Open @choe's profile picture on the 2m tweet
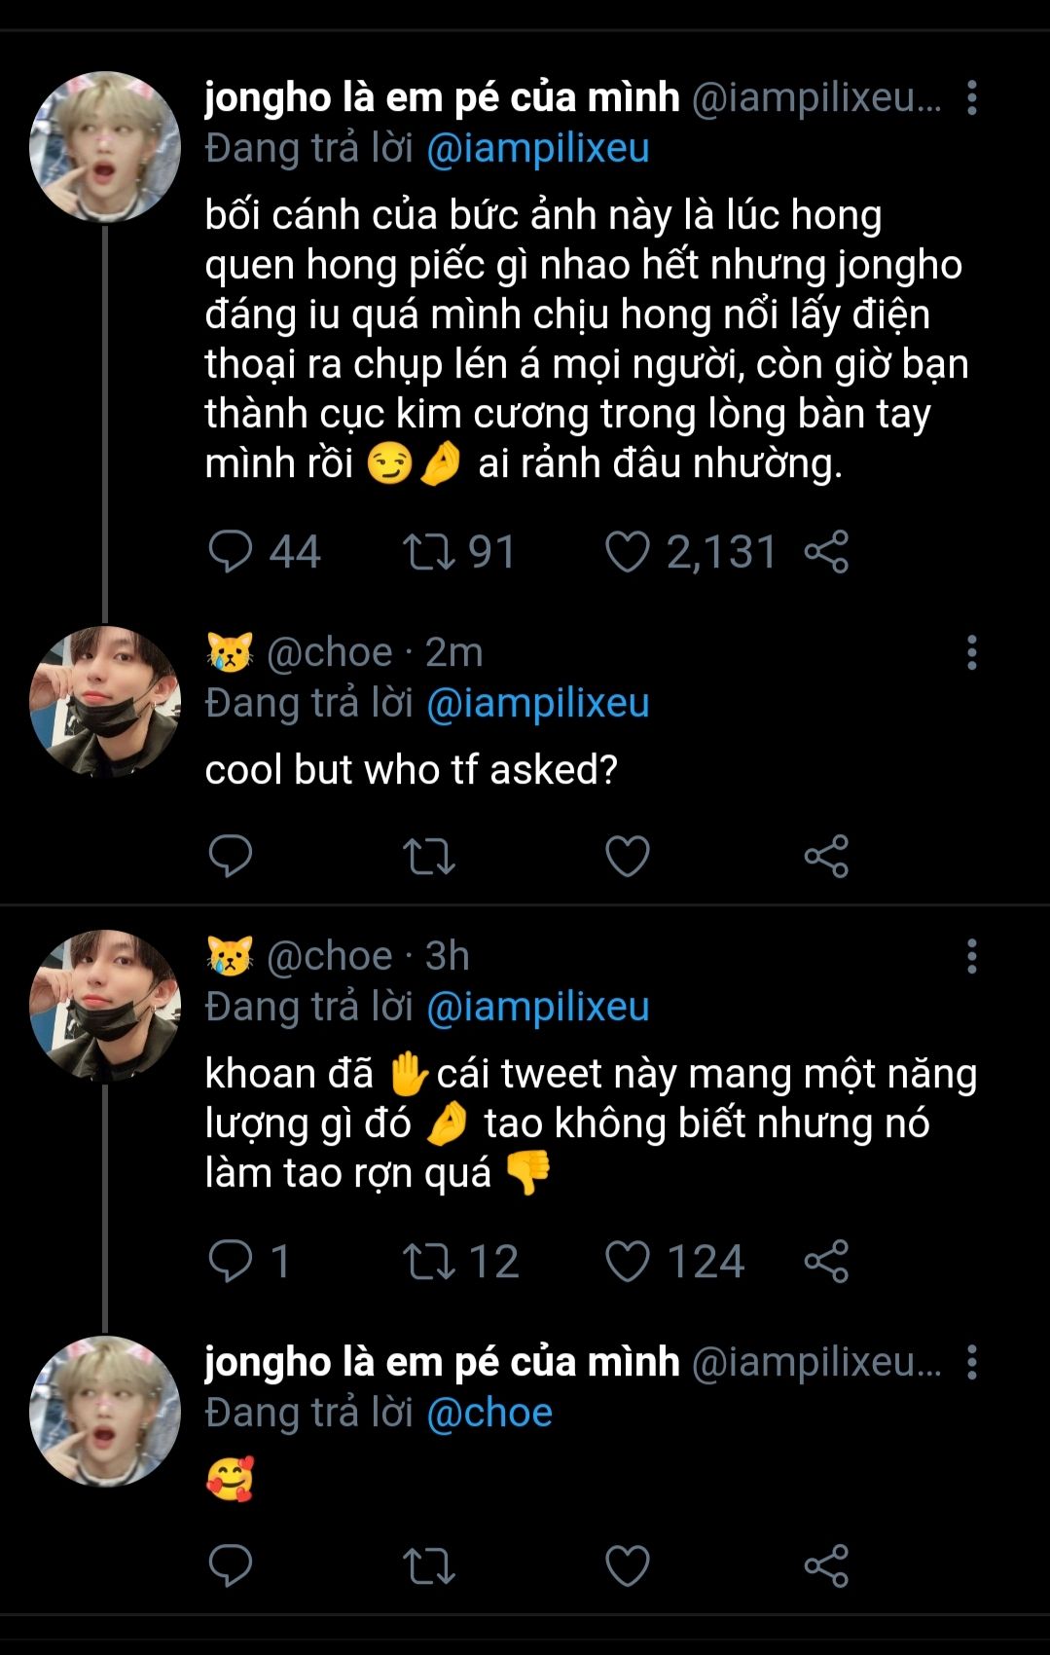Image resolution: width=1050 pixels, height=1655 pixels. [105, 702]
